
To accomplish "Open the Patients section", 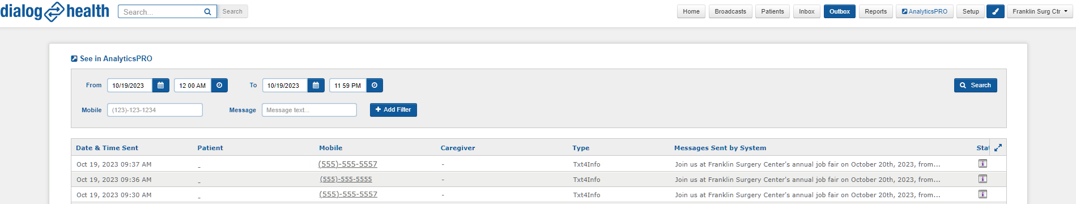I will click(x=772, y=11).
